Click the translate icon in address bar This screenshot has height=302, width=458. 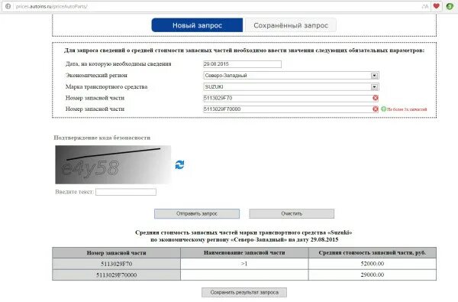point(425,6)
